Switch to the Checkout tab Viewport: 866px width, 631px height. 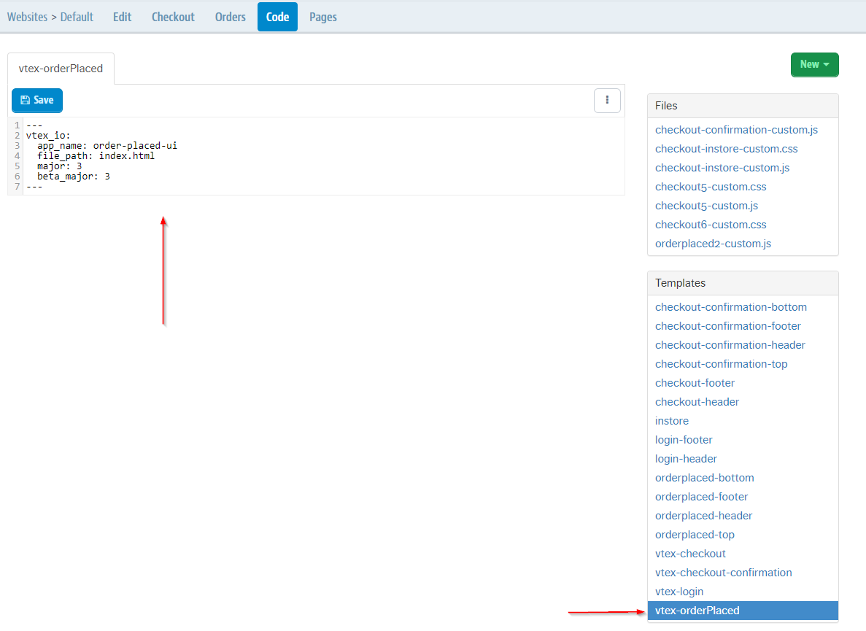[x=173, y=17]
